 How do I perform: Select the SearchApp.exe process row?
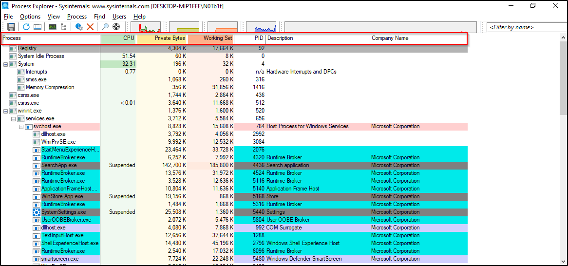coord(59,165)
